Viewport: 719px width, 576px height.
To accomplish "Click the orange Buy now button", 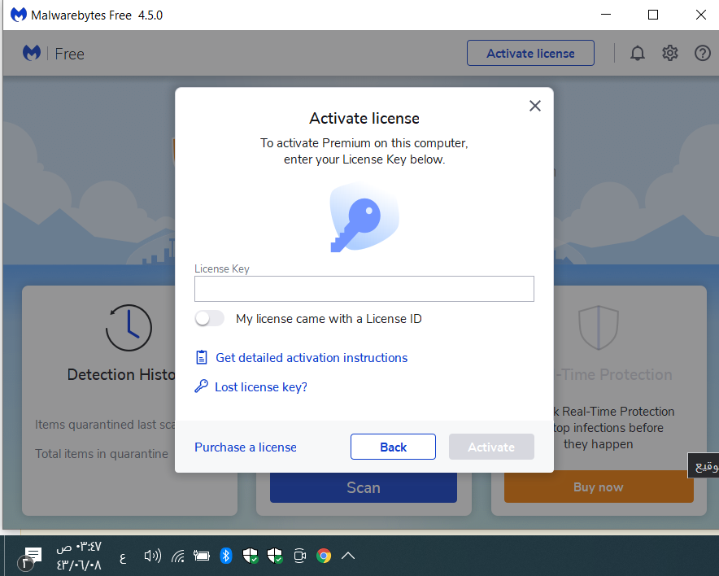I will (x=599, y=487).
